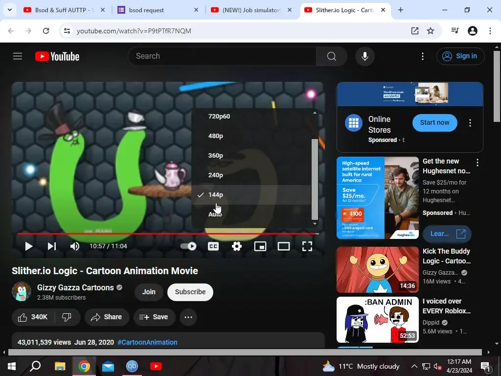Switch to the Job simulator tab

[x=251, y=10]
